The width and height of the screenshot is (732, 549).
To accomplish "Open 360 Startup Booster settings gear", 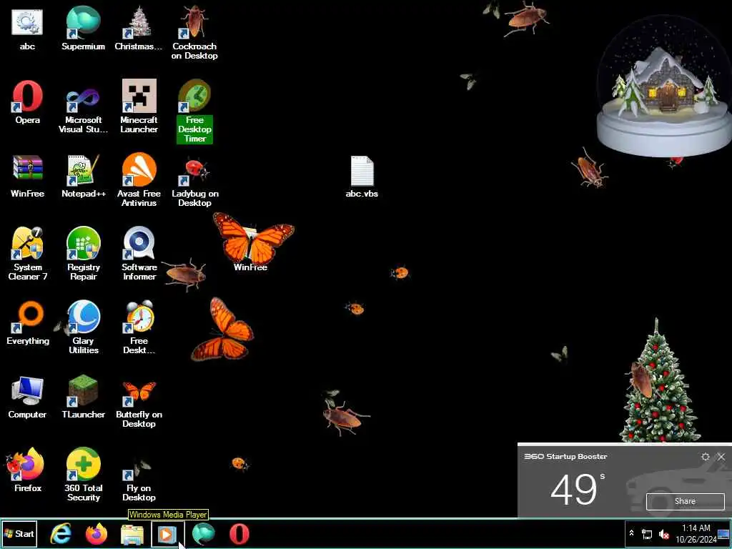I will tap(706, 457).
